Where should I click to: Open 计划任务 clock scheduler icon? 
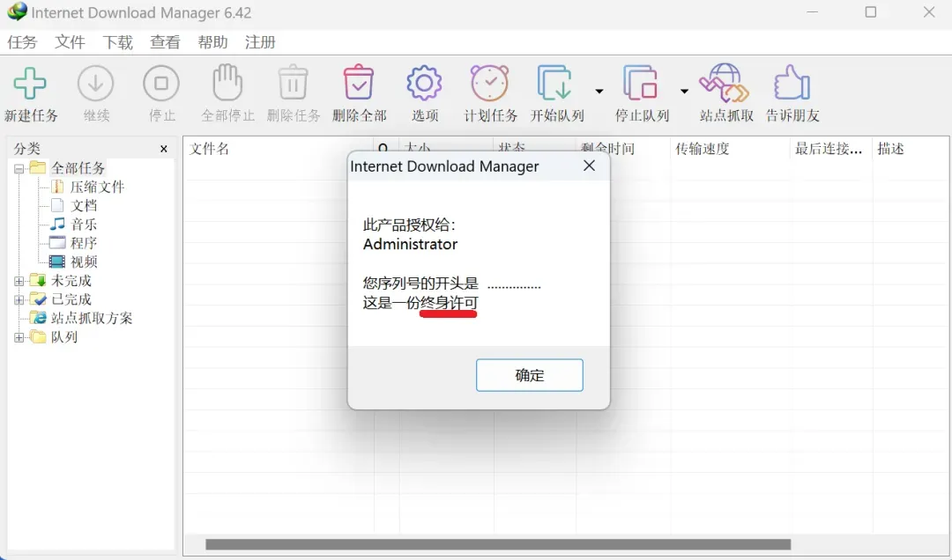coord(490,83)
